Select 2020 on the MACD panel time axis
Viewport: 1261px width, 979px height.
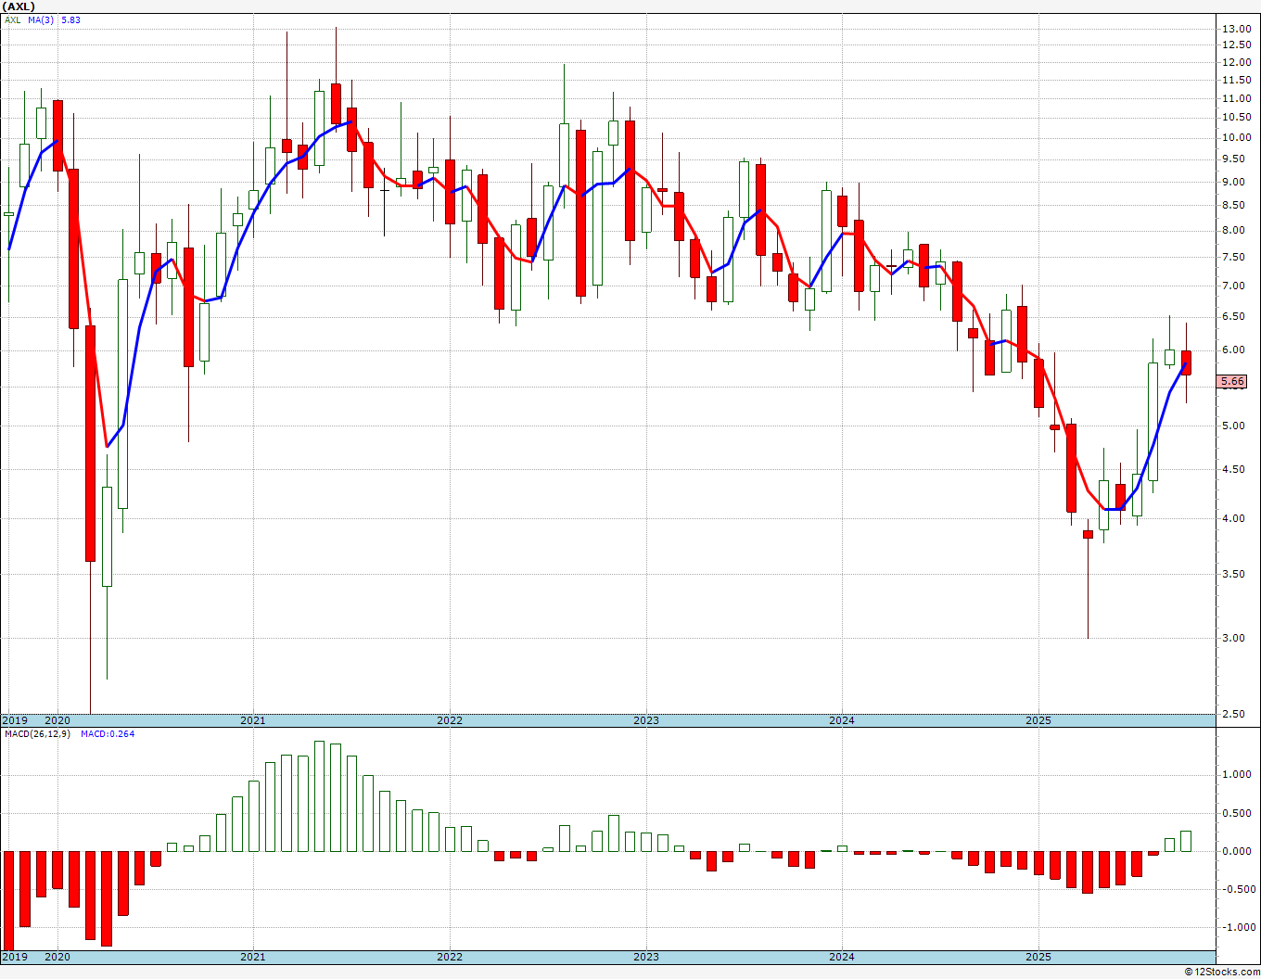(x=57, y=957)
